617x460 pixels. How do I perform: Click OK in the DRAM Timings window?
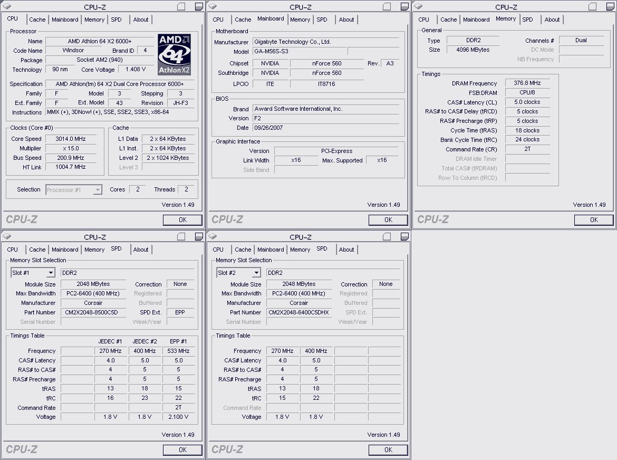(594, 220)
